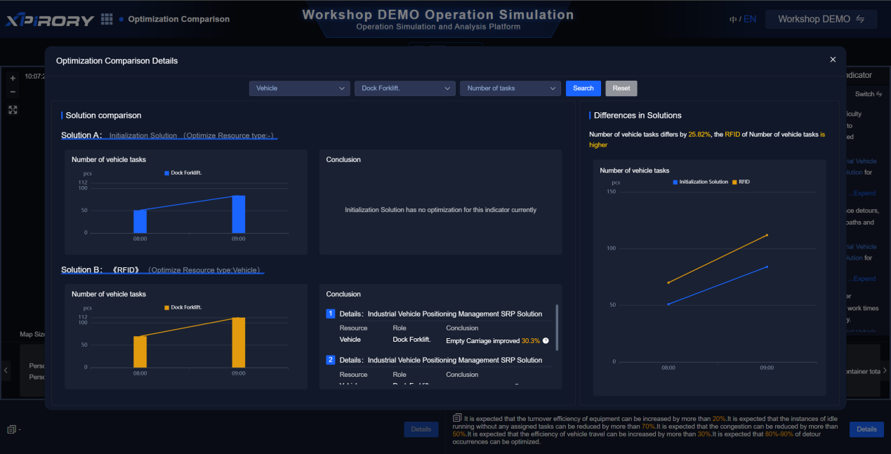
Task: Switch language to Chinese (中)
Action: point(733,20)
